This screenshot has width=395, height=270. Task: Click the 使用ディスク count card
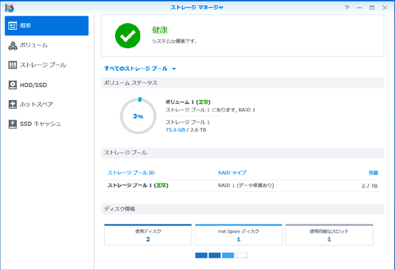(x=148, y=235)
